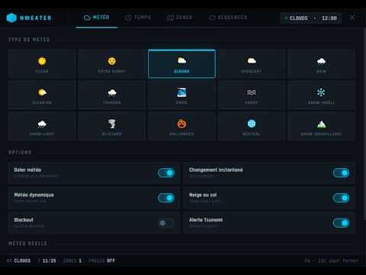Choose the Overcast weather tile
This screenshot has width=366, height=275.
click(252, 63)
